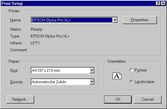
Task: Close the Print Setup dialog
Action: [x=163, y=3]
